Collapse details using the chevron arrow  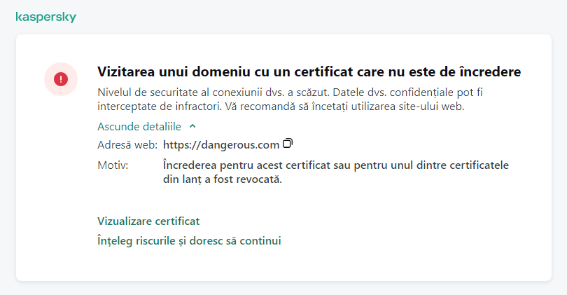click(192, 126)
